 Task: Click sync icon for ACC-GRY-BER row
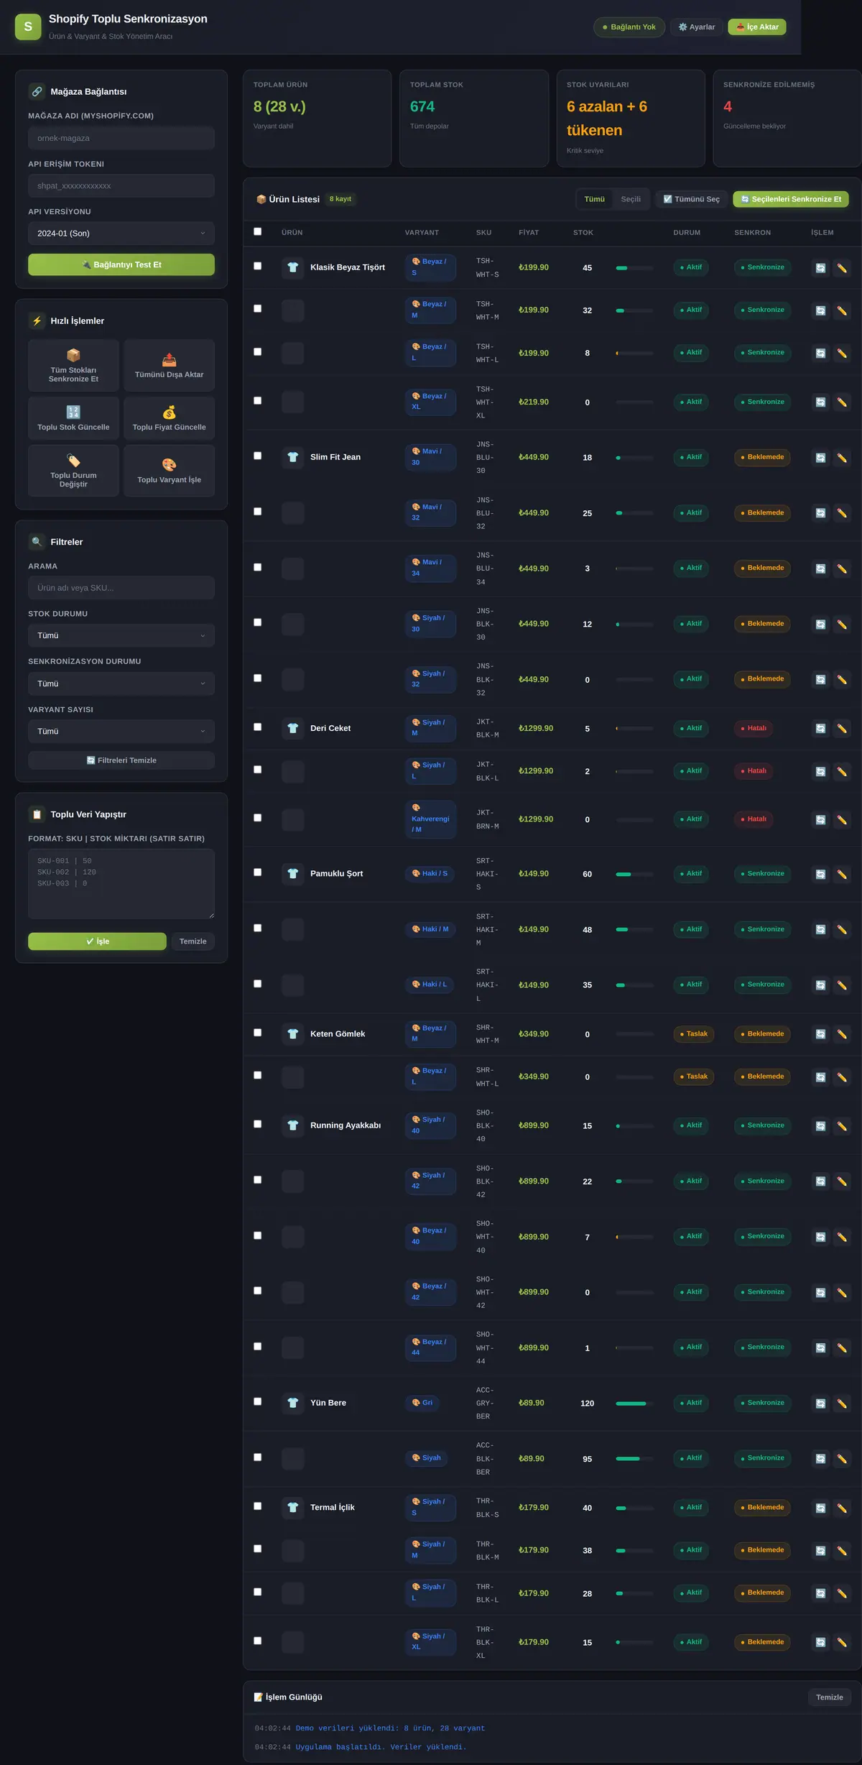point(820,1403)
